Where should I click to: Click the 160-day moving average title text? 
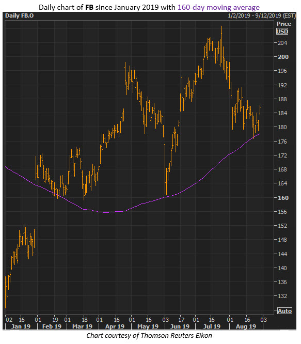tap(218, 7)
